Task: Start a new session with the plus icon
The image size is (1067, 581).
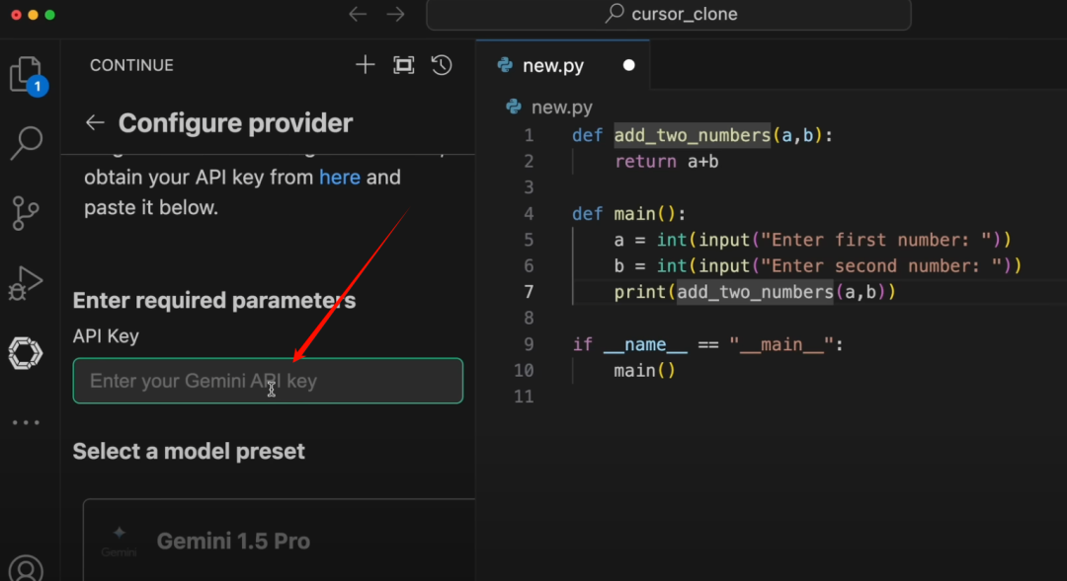Action: coord(365,64)
